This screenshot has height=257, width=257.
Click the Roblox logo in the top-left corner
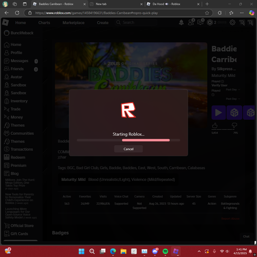click(x=6, y=23)
